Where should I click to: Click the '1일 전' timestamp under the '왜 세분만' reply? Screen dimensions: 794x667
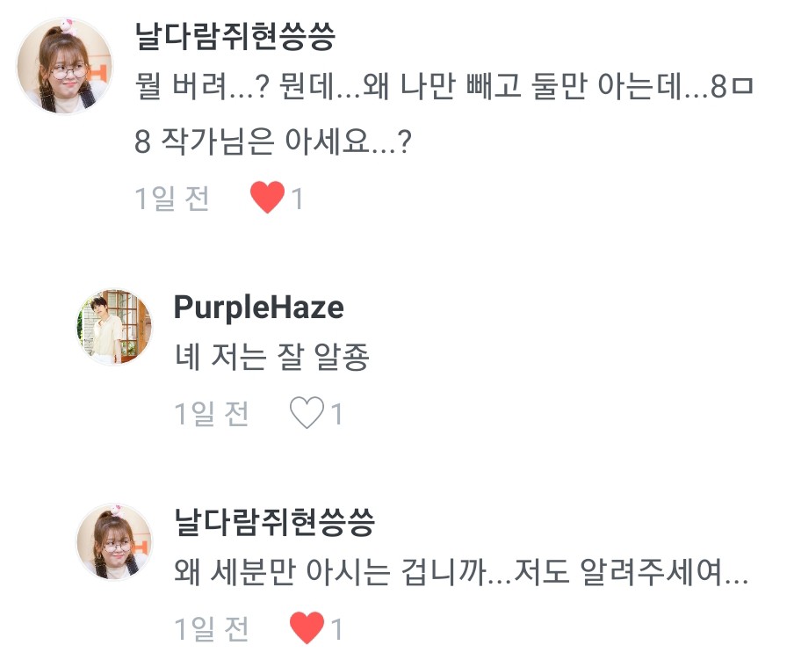tap(212, 627)
